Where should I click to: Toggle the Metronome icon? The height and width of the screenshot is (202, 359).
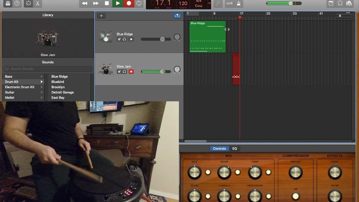(x=239, y=3)
